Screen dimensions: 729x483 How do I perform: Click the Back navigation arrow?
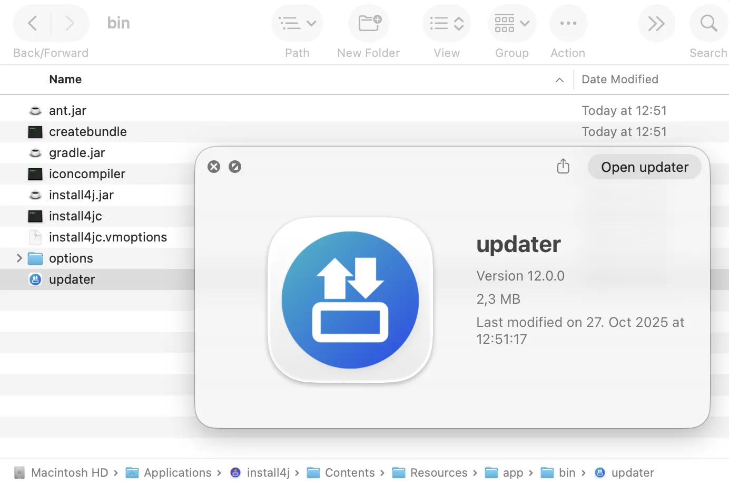tap(32, 23)
